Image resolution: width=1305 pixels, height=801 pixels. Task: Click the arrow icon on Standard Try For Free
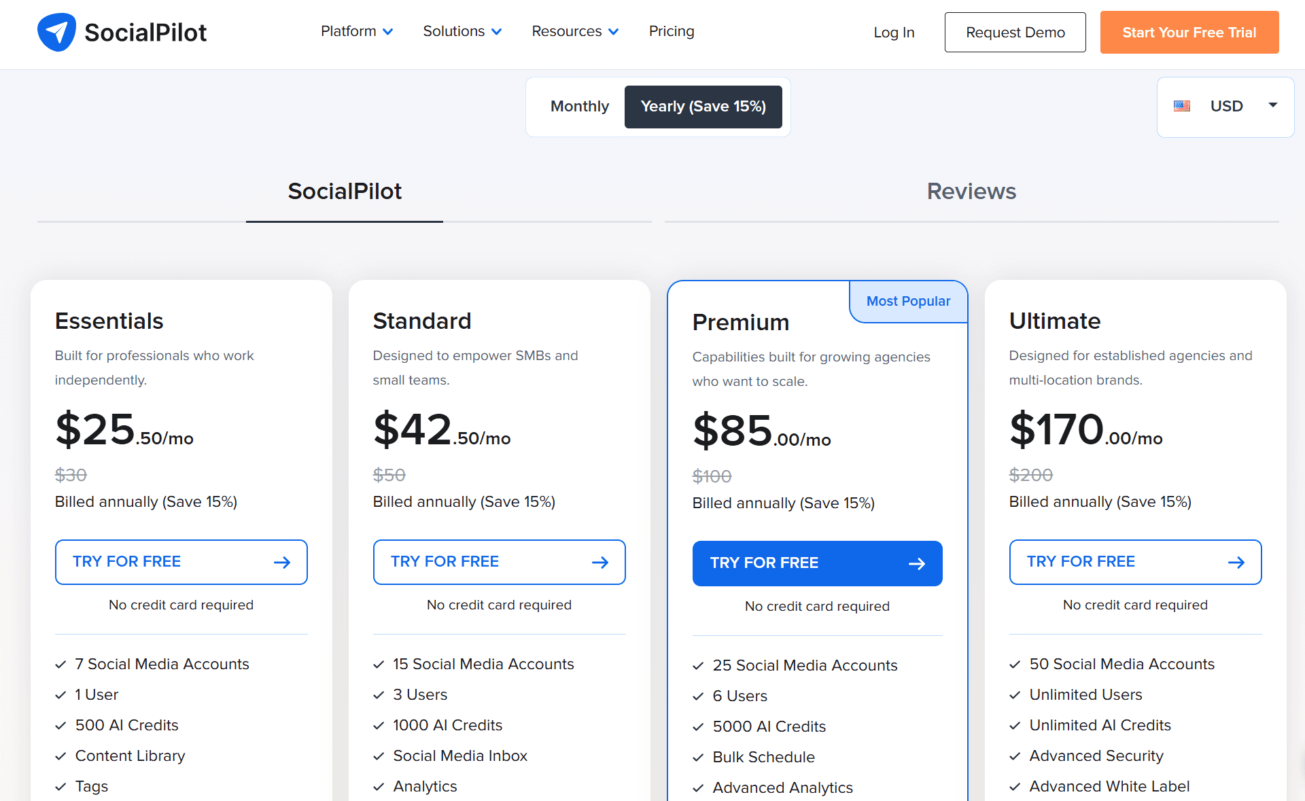[599, 563]
